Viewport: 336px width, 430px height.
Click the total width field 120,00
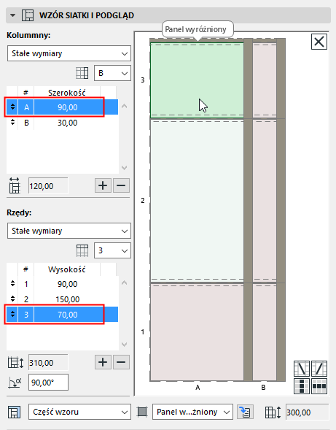[x=48, y=186]
